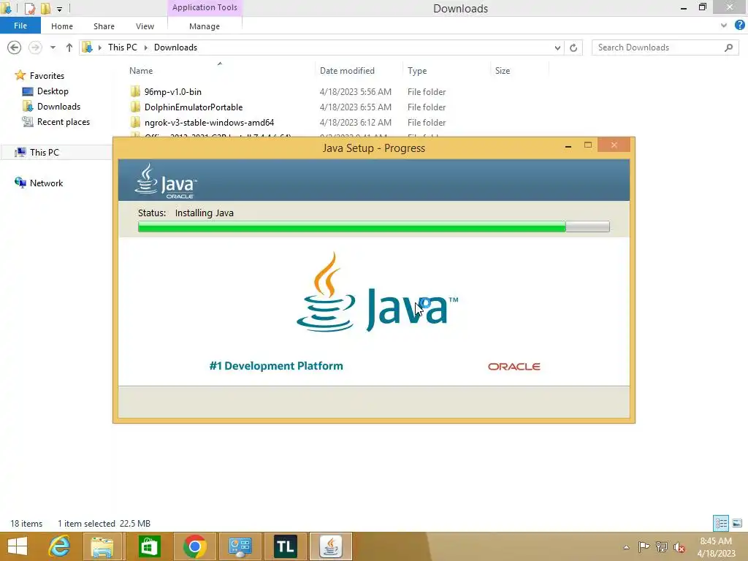Image resolution: width=748 pixels, height=561 pixels.
Task: Click the red ORACLE logo
Action: [x=514, y=367]
